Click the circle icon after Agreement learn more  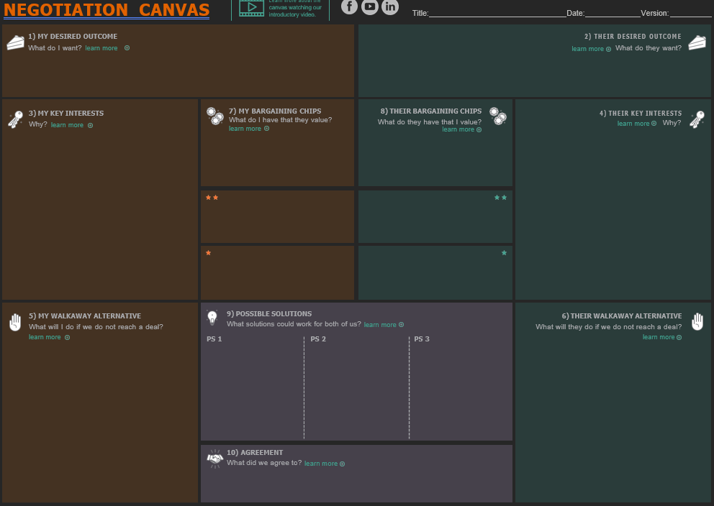point(342,464)
